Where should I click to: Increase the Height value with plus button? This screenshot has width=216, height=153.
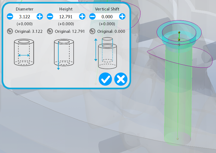click(82, 17)
